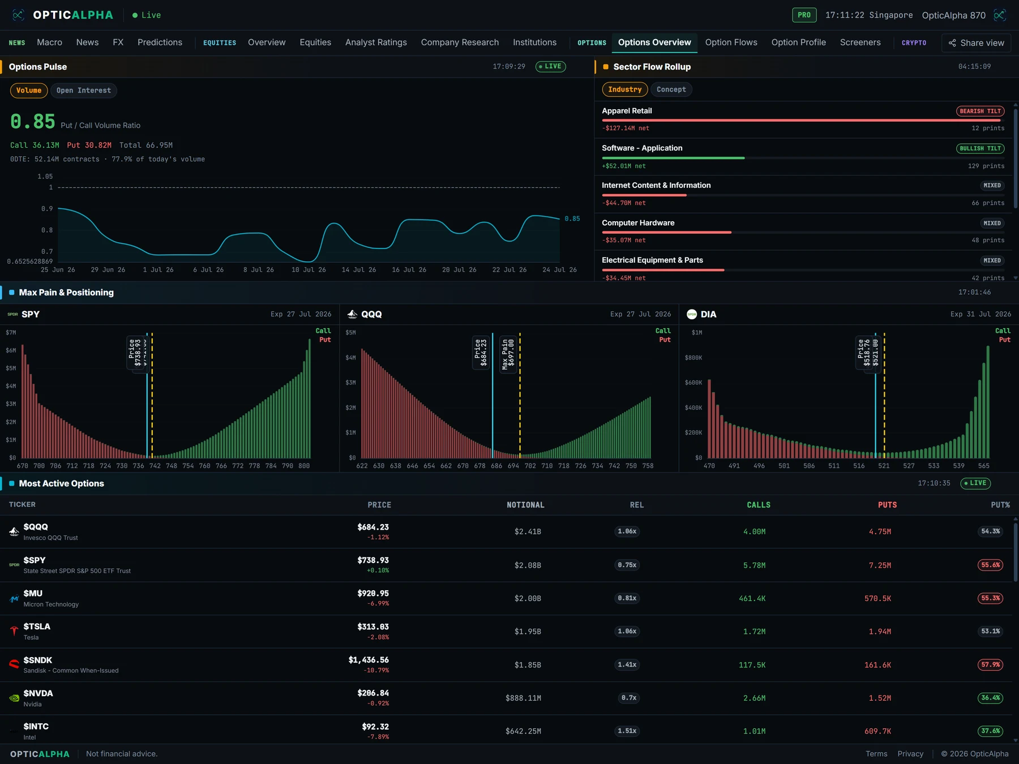Screen dimensions: 1019x764
Task: Click the OpticAlpha logo icon
Action: pyautogui.click(x=19, y=15)
